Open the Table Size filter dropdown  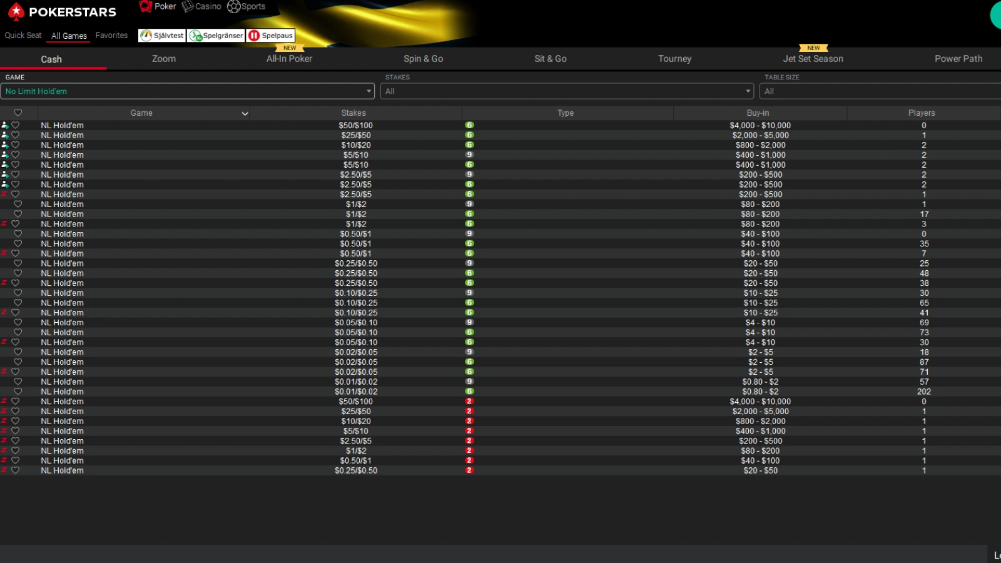pyautogui.click(x=880, y=91)
